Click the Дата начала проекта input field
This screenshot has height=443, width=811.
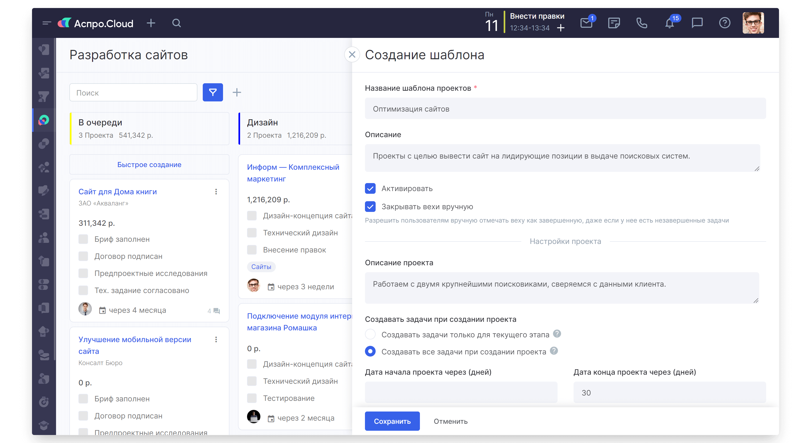click(x=461, y=392)
